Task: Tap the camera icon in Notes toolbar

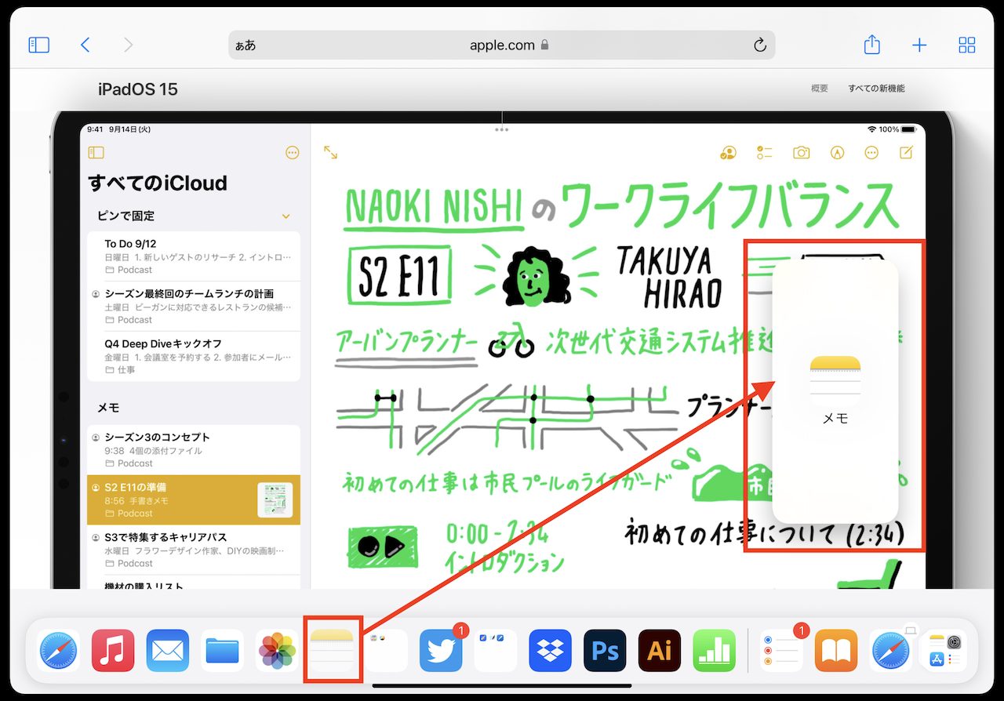Action: click(801, 153)
